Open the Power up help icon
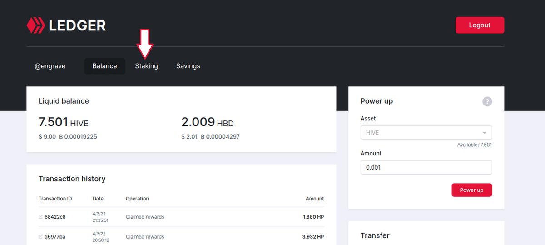This screenshot has width=545, height=245. (487, 101)
